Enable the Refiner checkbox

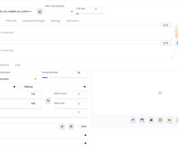(x=22, y=87)
